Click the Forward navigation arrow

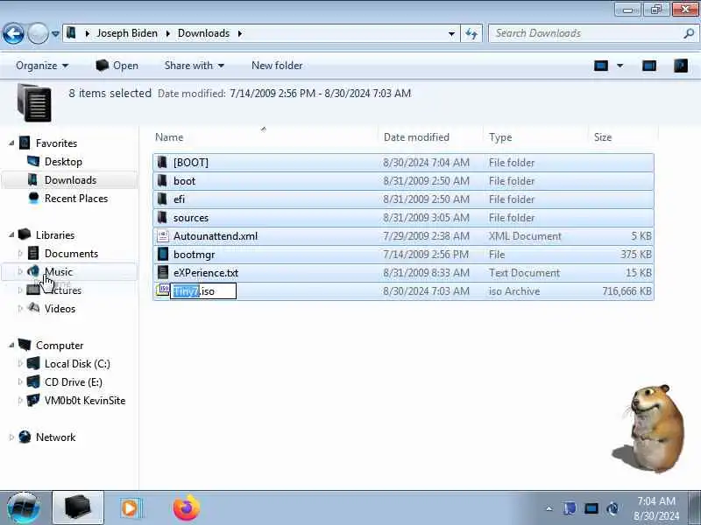click(x=38, y=33)
